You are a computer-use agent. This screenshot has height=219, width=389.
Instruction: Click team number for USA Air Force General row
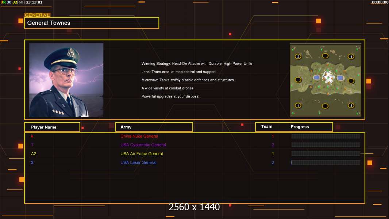point(273,154)
